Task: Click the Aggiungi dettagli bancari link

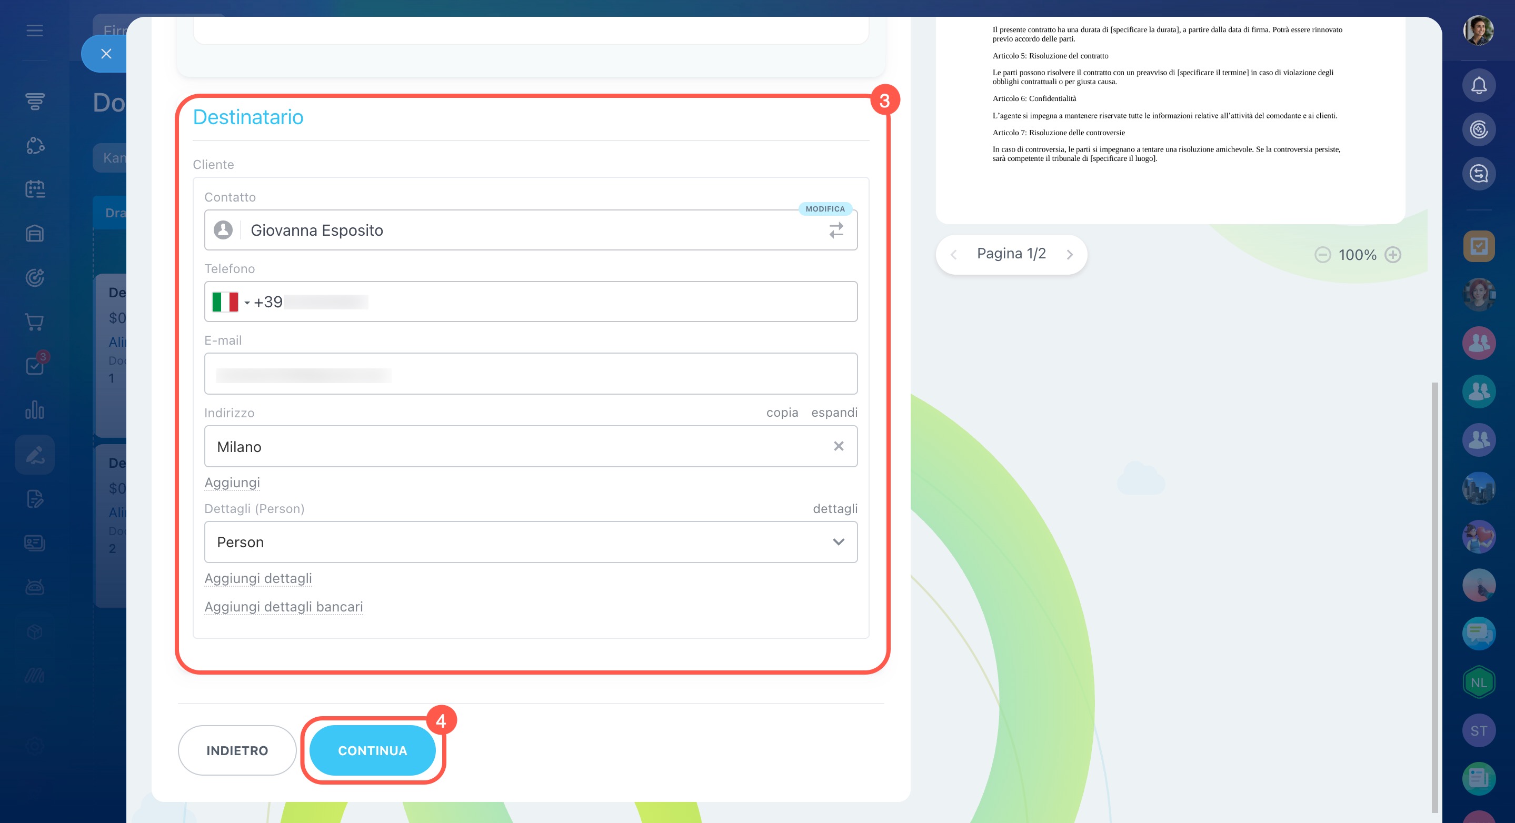Action: (x=284, y=607)
